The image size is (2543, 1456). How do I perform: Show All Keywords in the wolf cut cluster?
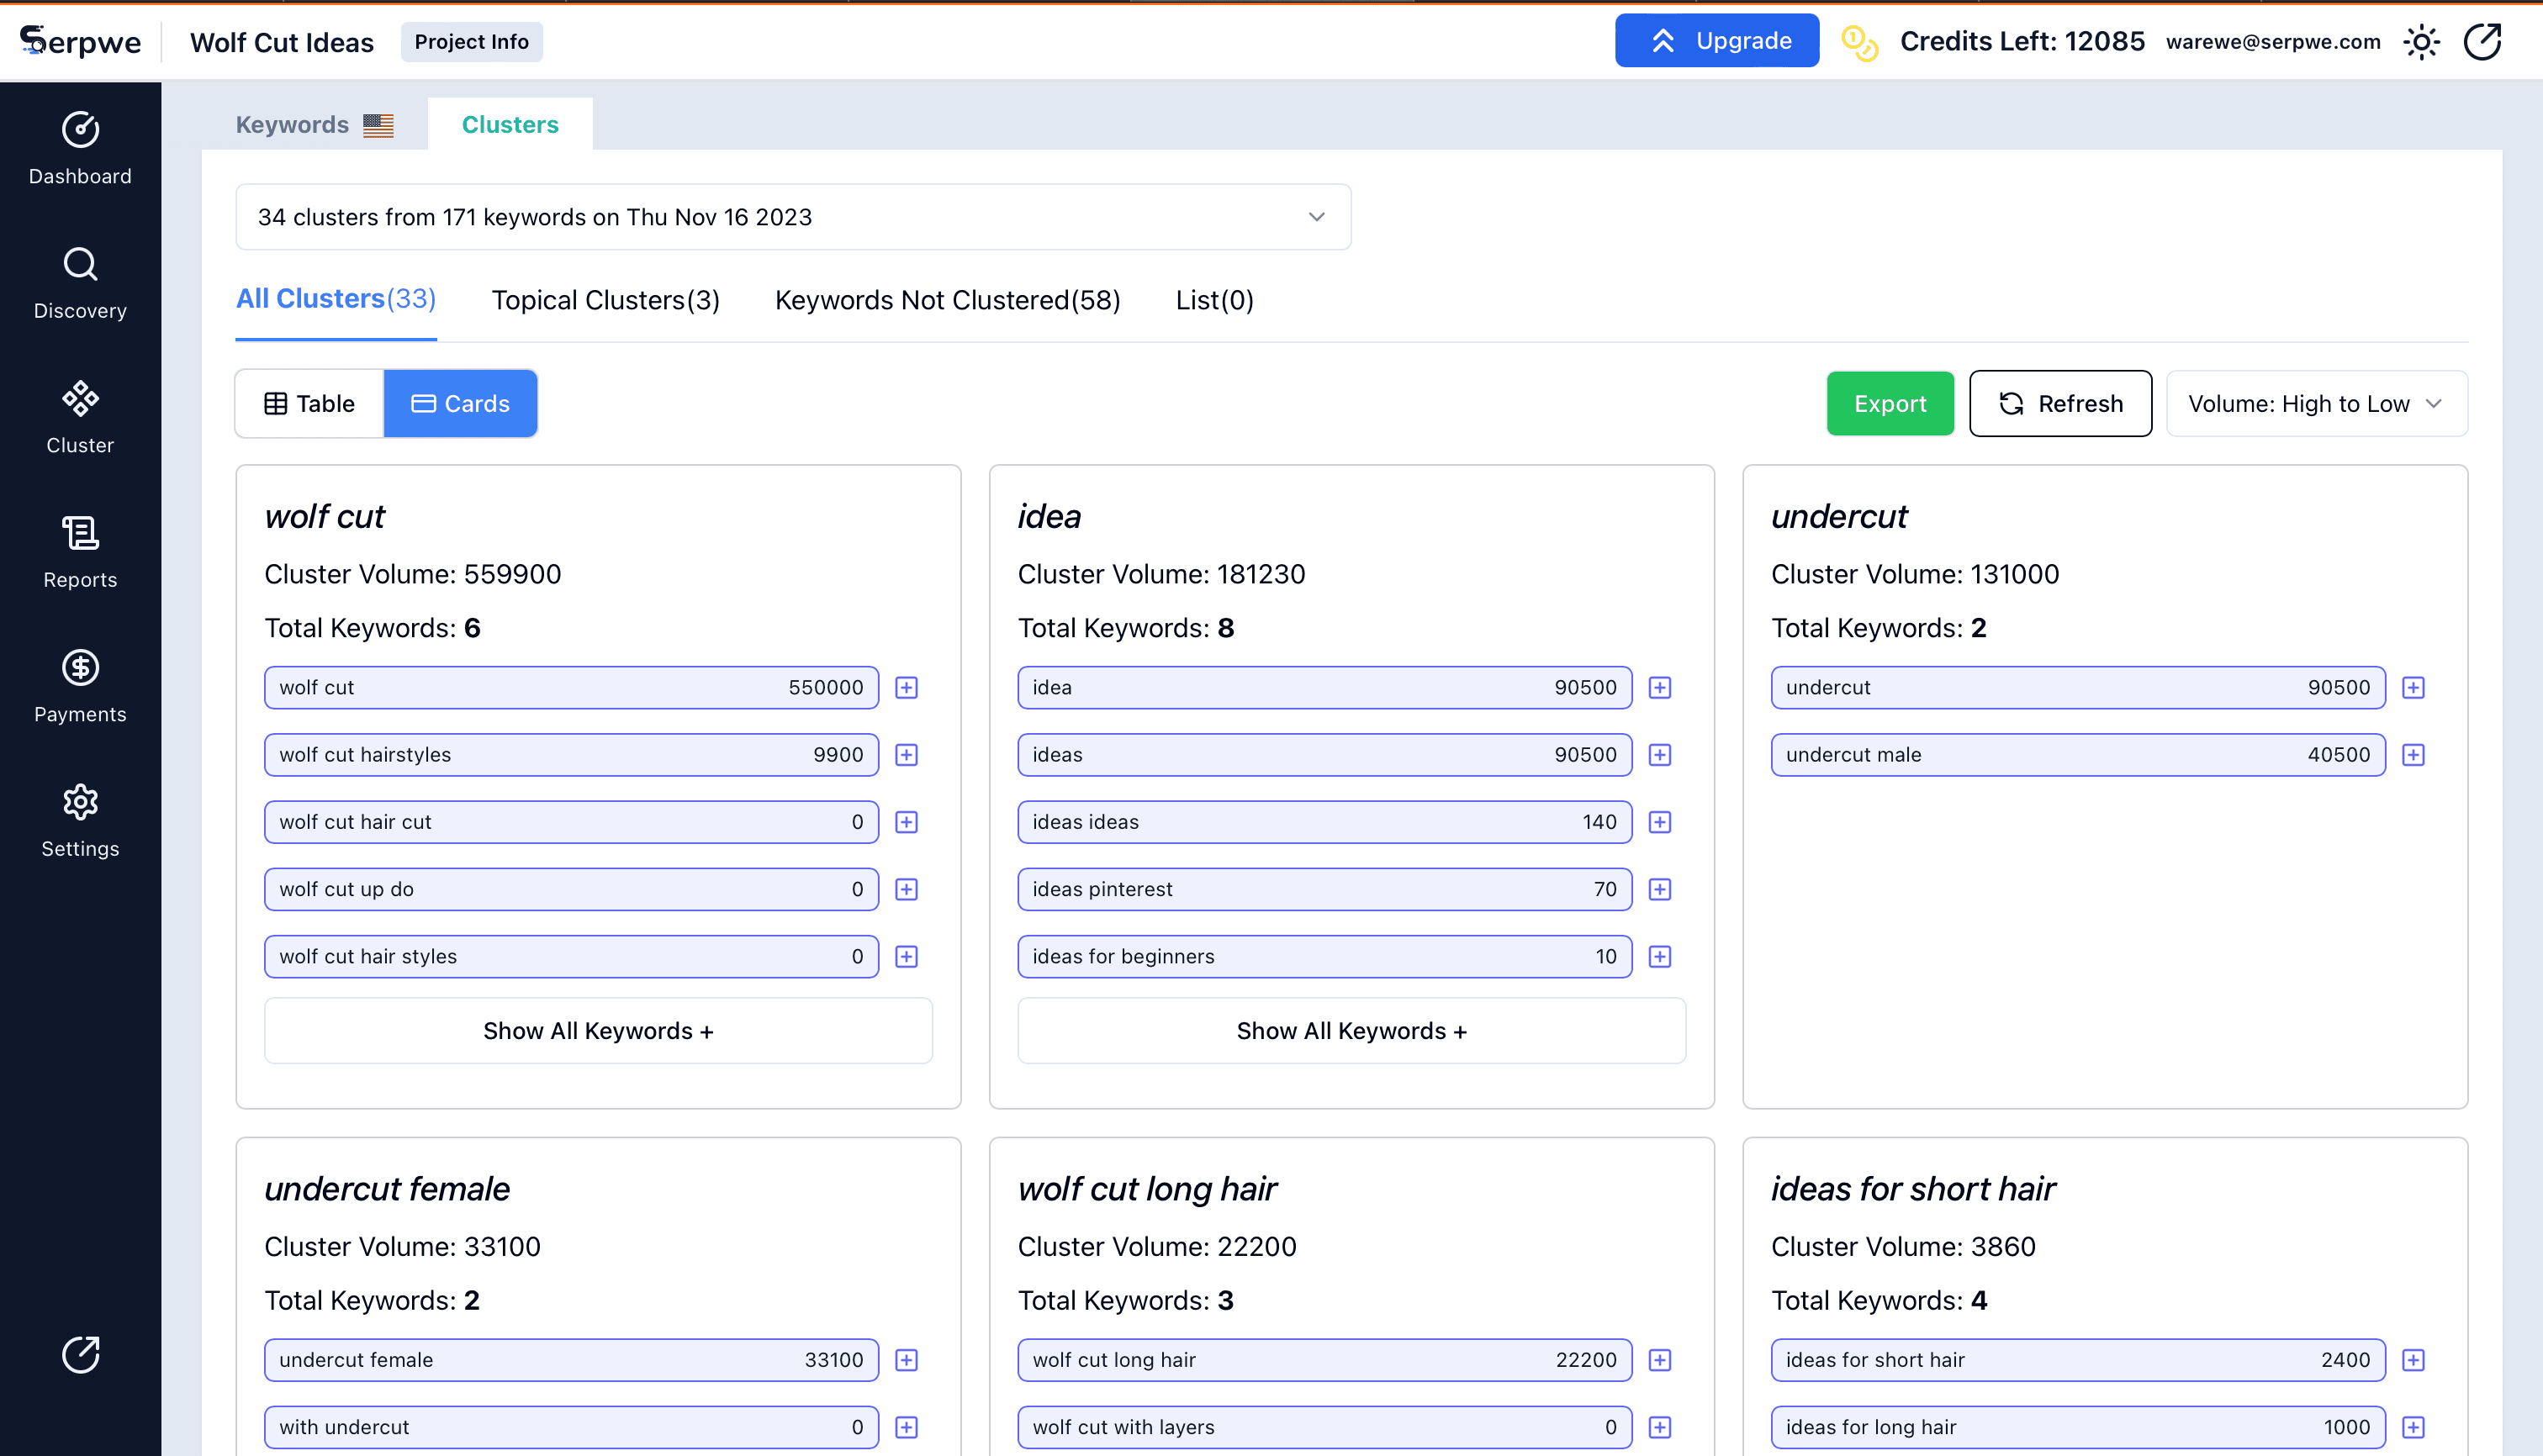pos(597,1030)
